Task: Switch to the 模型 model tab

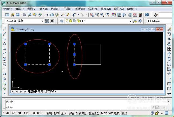Action: tap(32, 91)
